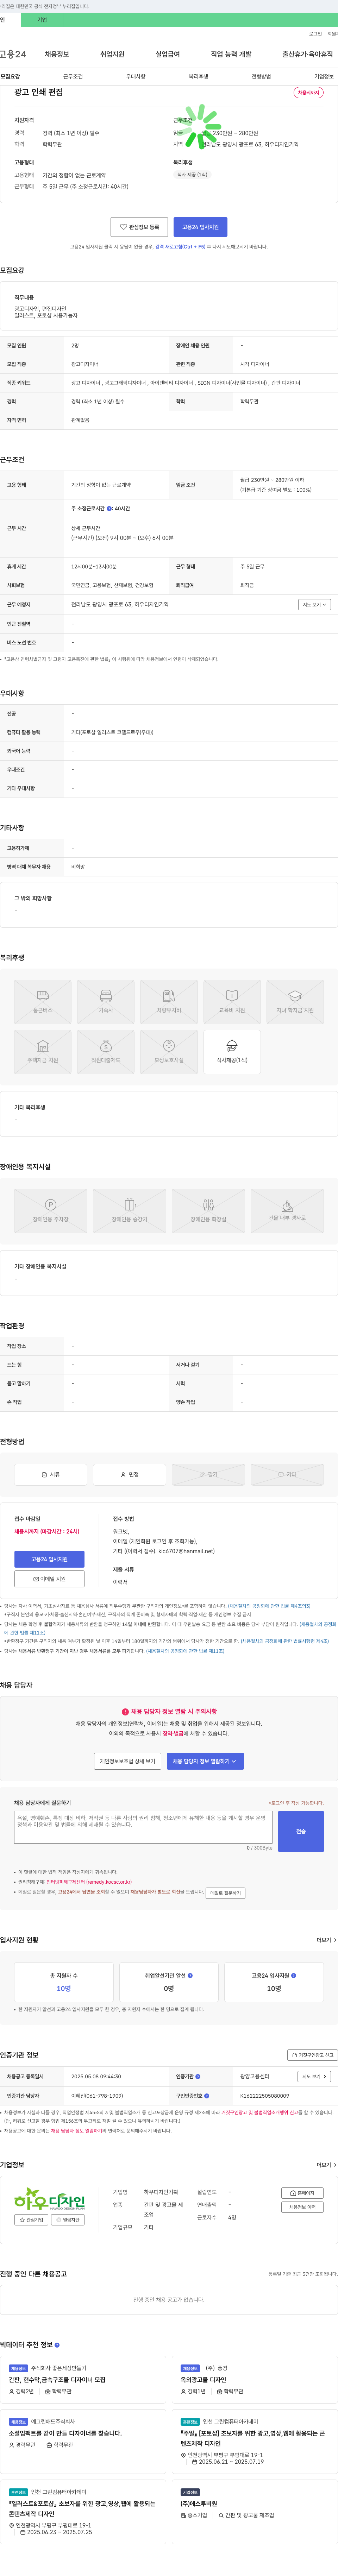Click the 주택자금 지원 benefit icon

click(x=43, y=1052)
